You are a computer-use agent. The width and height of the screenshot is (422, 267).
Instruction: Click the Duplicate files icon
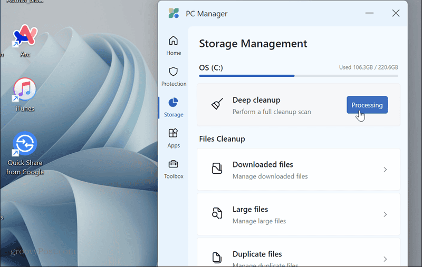(217, 258)
